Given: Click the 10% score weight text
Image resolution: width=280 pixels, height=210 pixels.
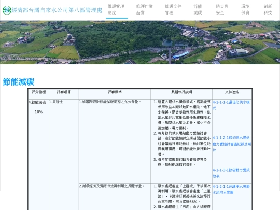Looking at the screenshot, I should point(38,112).
